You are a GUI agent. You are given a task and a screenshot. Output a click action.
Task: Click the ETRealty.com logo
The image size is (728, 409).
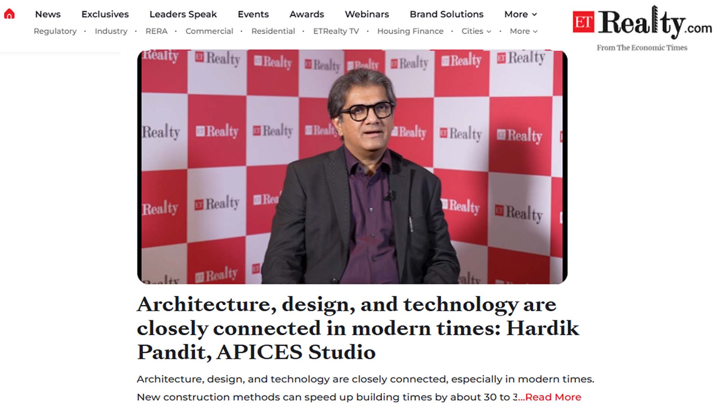642,23
